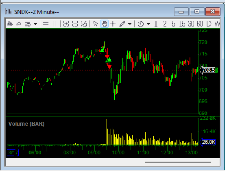Viewport: 225px width, 171px height.
Task: Expand the dropdown next to settings list
Action: point(36,24)
